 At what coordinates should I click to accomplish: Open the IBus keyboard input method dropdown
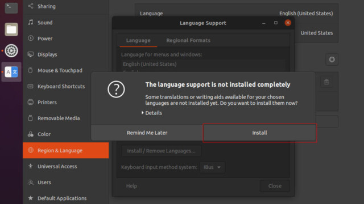point(212,167)
